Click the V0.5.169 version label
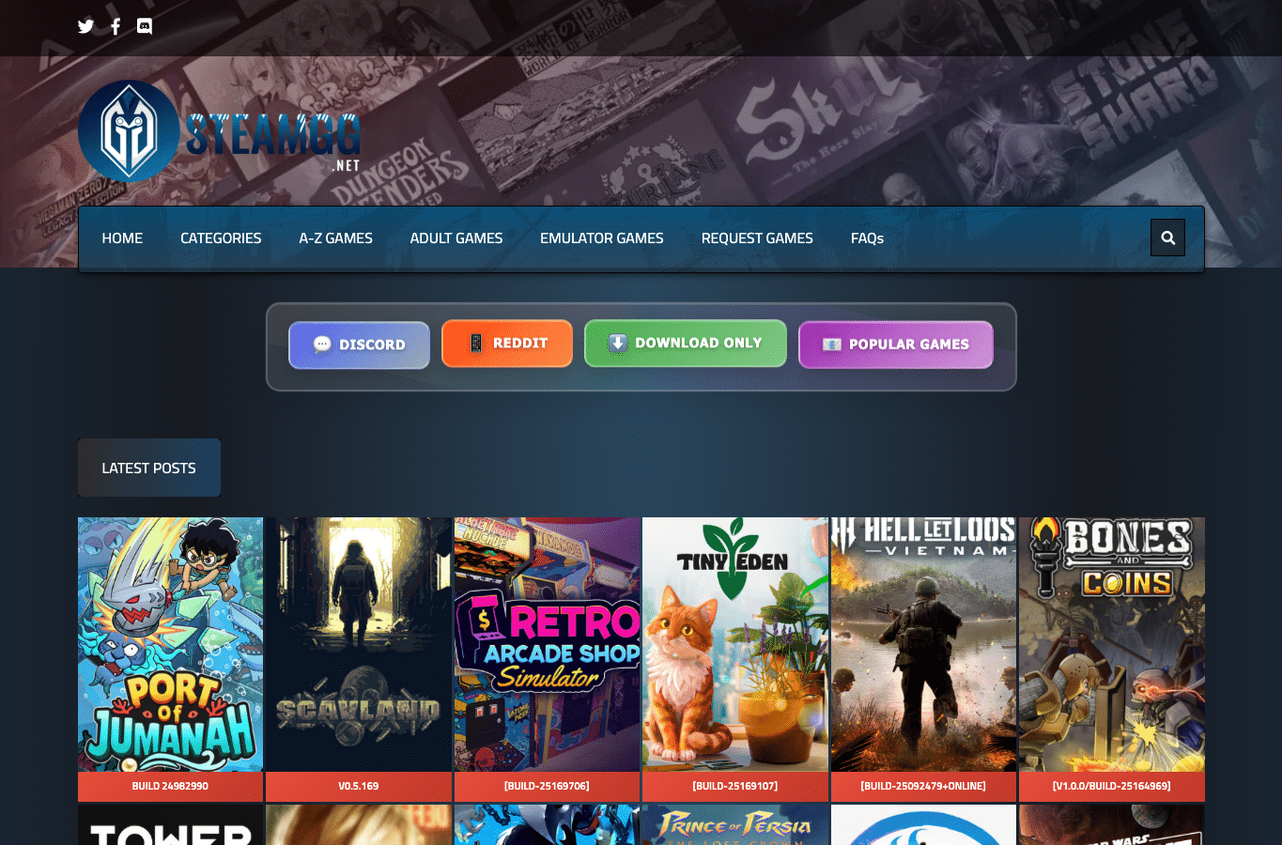This screenshot has height=845, width=1282. click(359, 787)
